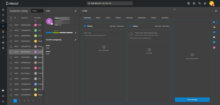
Task: Check the box for customer 14269
Action: point(11,63)
